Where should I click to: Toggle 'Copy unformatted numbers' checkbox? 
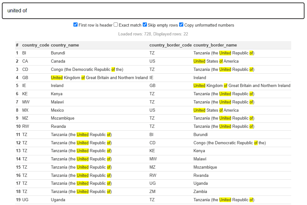181,25
